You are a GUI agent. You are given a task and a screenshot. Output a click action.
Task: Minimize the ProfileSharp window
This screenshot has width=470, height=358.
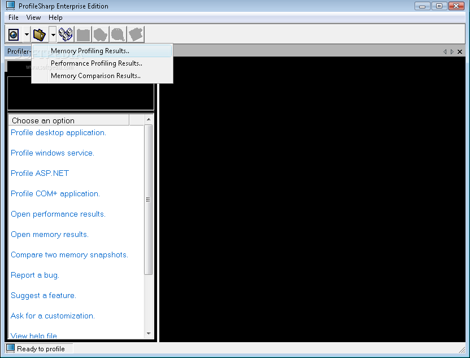423,6
